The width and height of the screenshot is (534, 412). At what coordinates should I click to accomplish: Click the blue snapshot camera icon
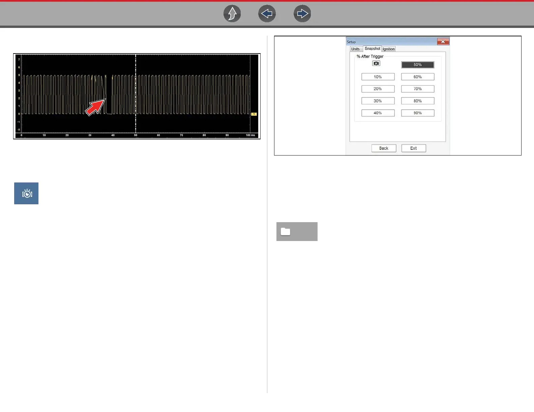pos(26,194)
